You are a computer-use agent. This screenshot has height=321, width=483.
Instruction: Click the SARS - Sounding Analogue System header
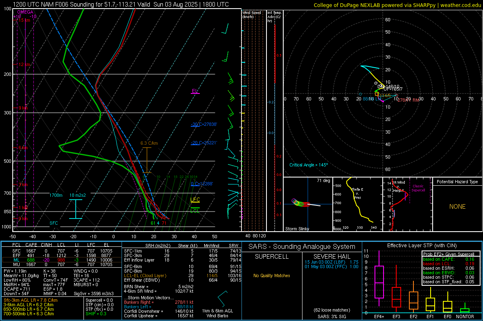(x=302, y=247)
